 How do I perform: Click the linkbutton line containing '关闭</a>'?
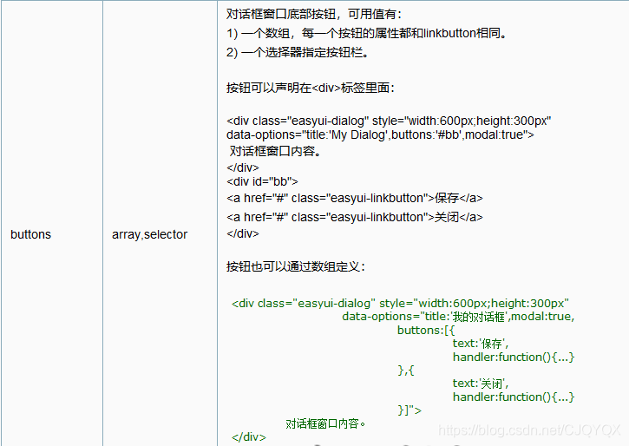[355, 217]
